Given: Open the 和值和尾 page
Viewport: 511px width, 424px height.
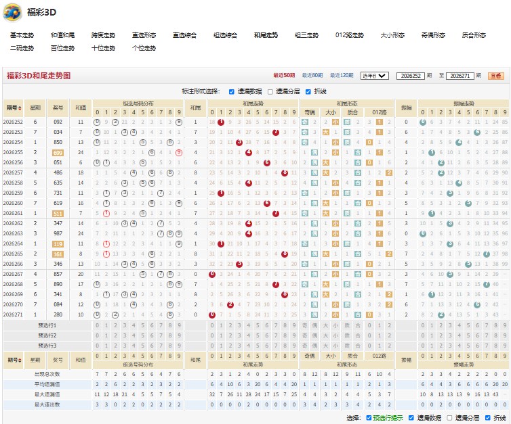Looking at the screenshot, I should (62, 35).
